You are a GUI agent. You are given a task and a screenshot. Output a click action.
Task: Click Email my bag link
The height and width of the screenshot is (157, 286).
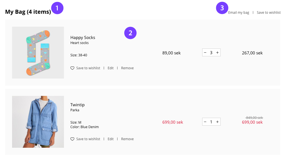(x=239, y=13)
